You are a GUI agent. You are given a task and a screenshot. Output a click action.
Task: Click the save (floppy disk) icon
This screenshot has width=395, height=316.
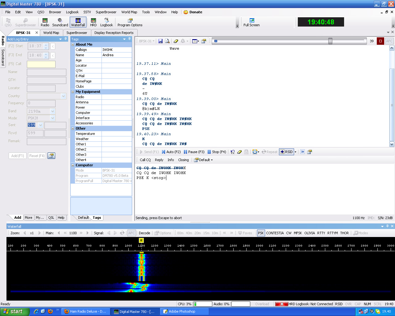coord(160,41)
